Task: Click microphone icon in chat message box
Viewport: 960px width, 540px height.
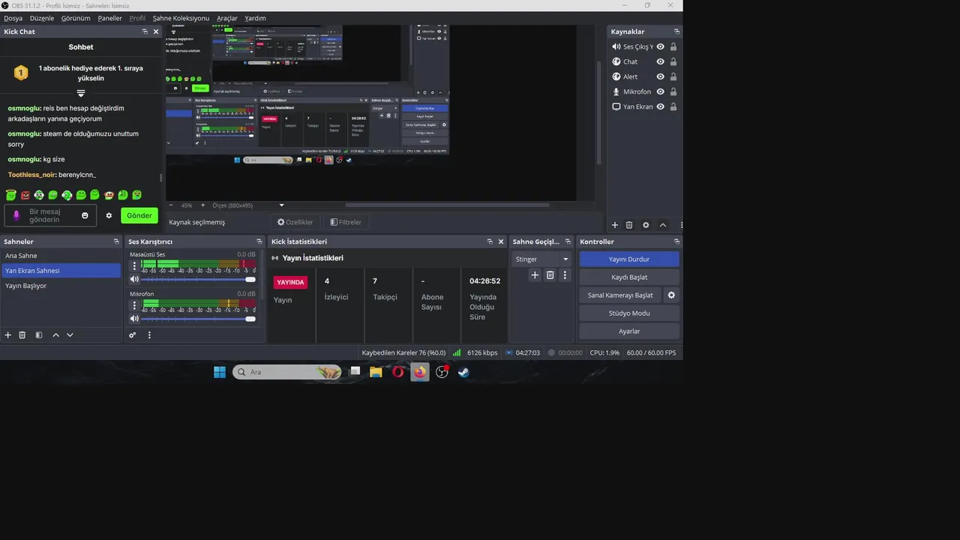Action: pos(16,216)
